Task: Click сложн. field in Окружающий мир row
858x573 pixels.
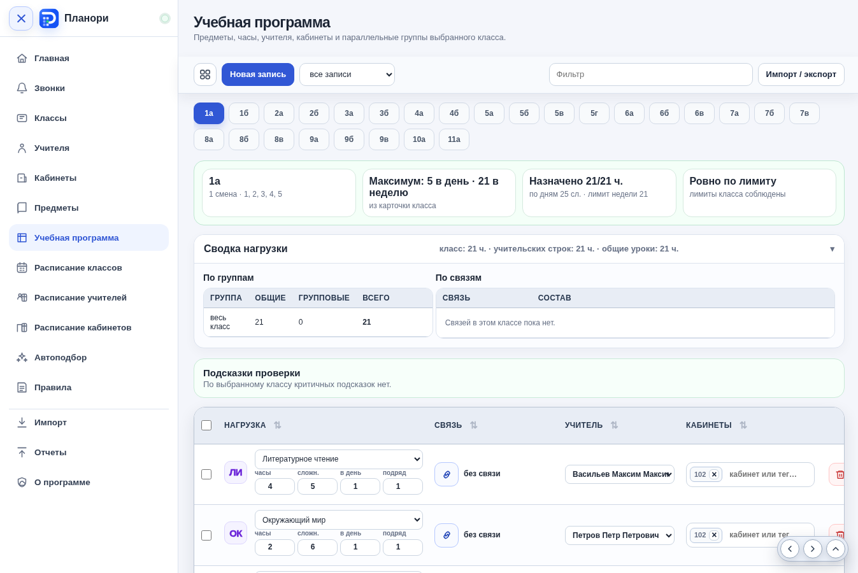Action: 317,548
